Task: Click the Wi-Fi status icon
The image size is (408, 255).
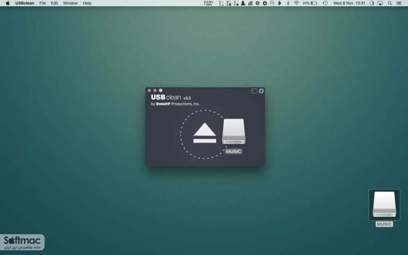Action: [297, 3]
